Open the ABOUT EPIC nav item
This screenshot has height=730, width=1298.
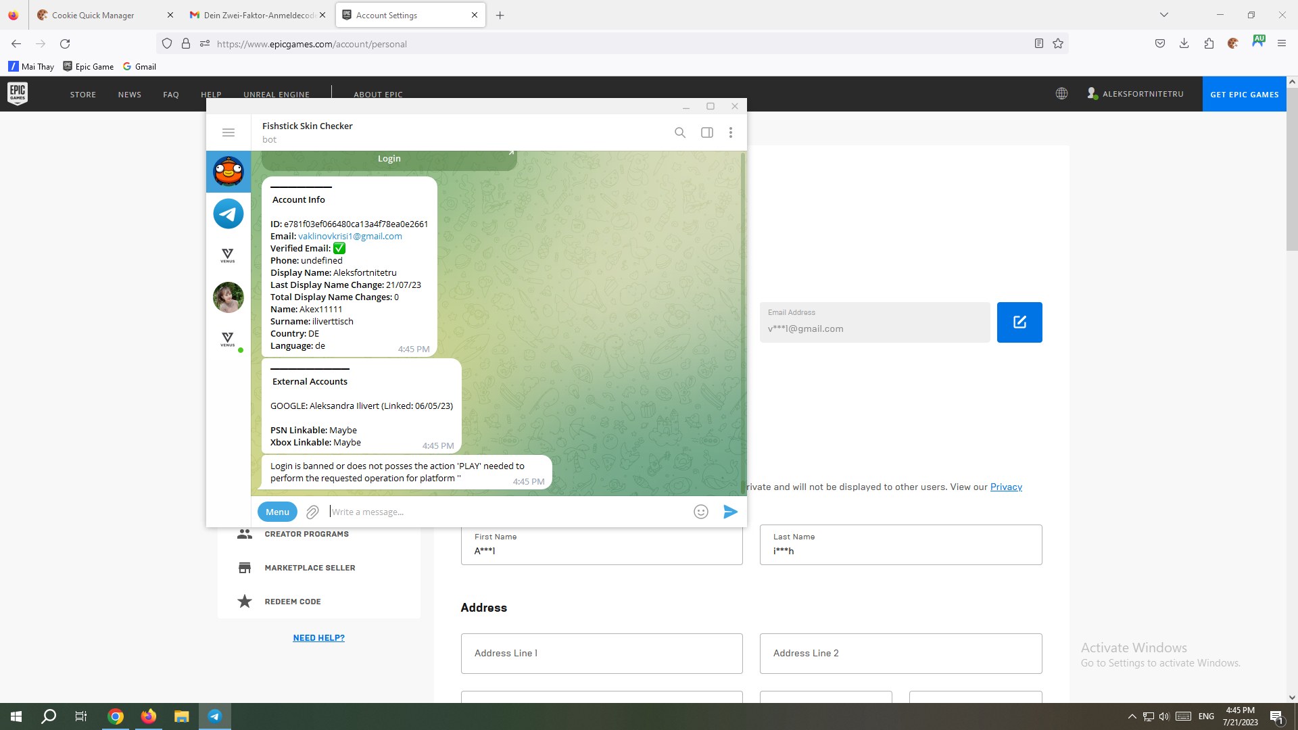click(x=378, y=95)
